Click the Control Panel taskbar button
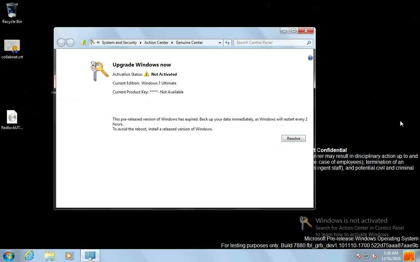420x262 pixels. pyautogui.click(x=90, y=255)
